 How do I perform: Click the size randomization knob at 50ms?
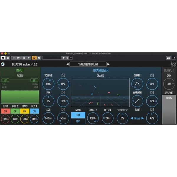click(x=63, y=118)
